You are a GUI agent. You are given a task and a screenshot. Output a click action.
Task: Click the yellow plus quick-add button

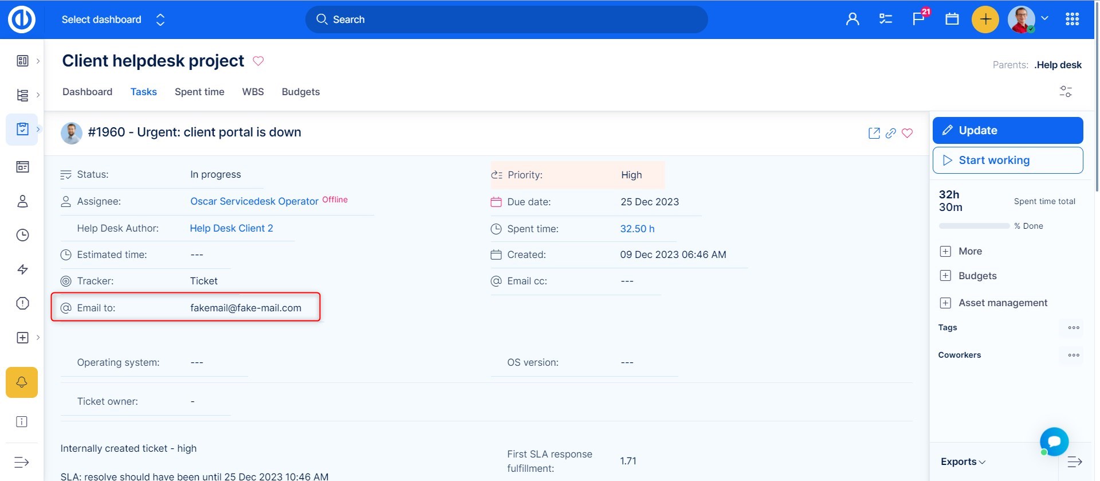pos(985,19)
